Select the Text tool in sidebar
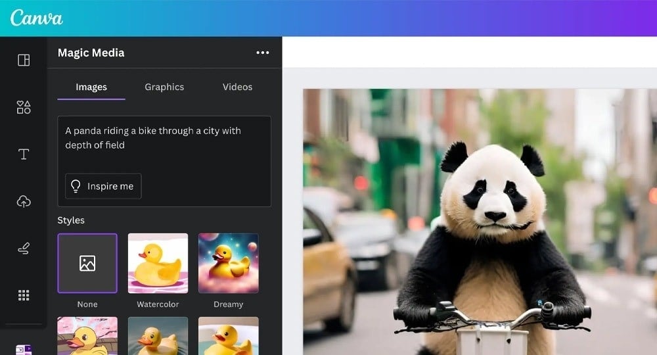The image size is (657, 355). click(x=24, y=154)
